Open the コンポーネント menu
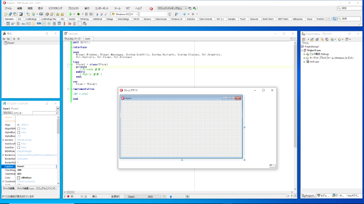 [101, 8]
